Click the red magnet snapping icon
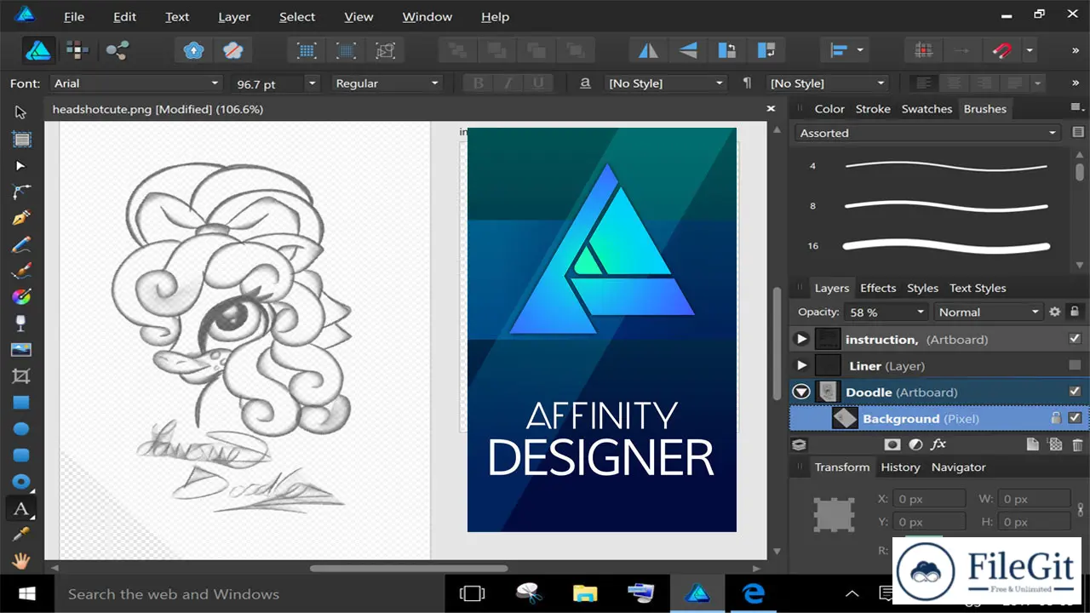This screenshot has height=613, width=1090. pos(1002,50)
